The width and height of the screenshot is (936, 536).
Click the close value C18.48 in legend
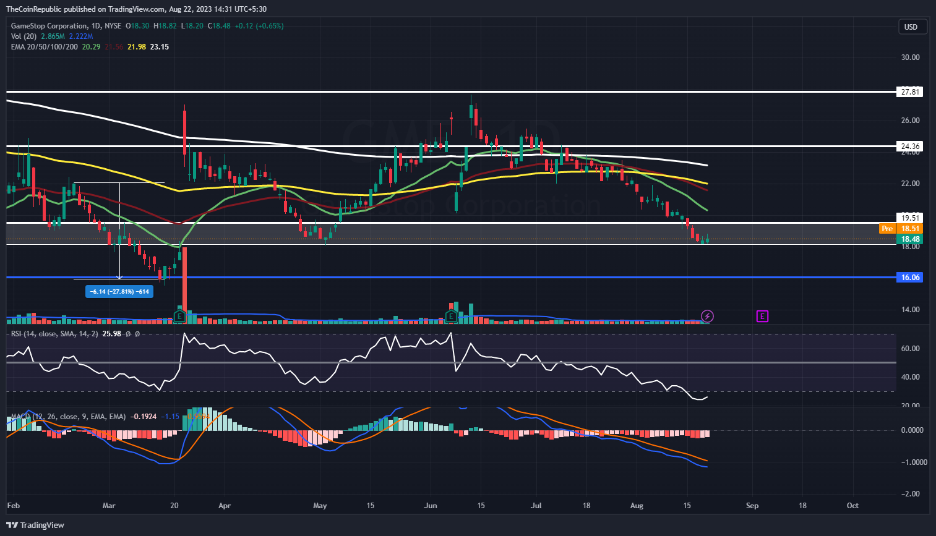click(219, 26)
